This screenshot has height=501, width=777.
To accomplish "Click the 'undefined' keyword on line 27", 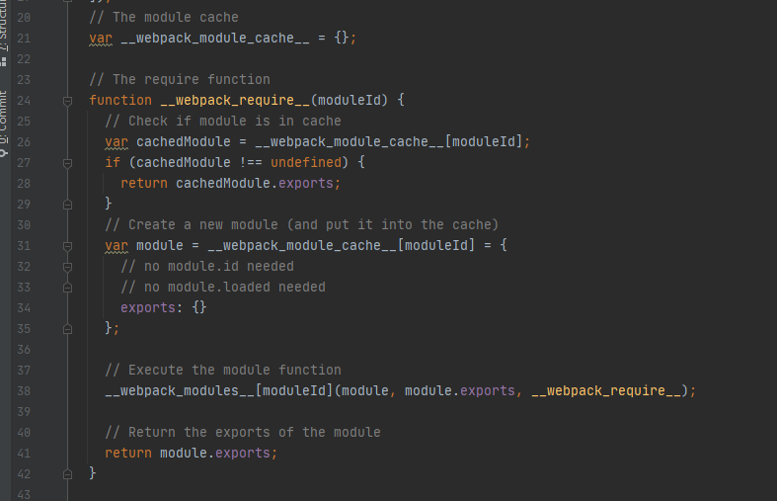I will click(x=306, y=163).
